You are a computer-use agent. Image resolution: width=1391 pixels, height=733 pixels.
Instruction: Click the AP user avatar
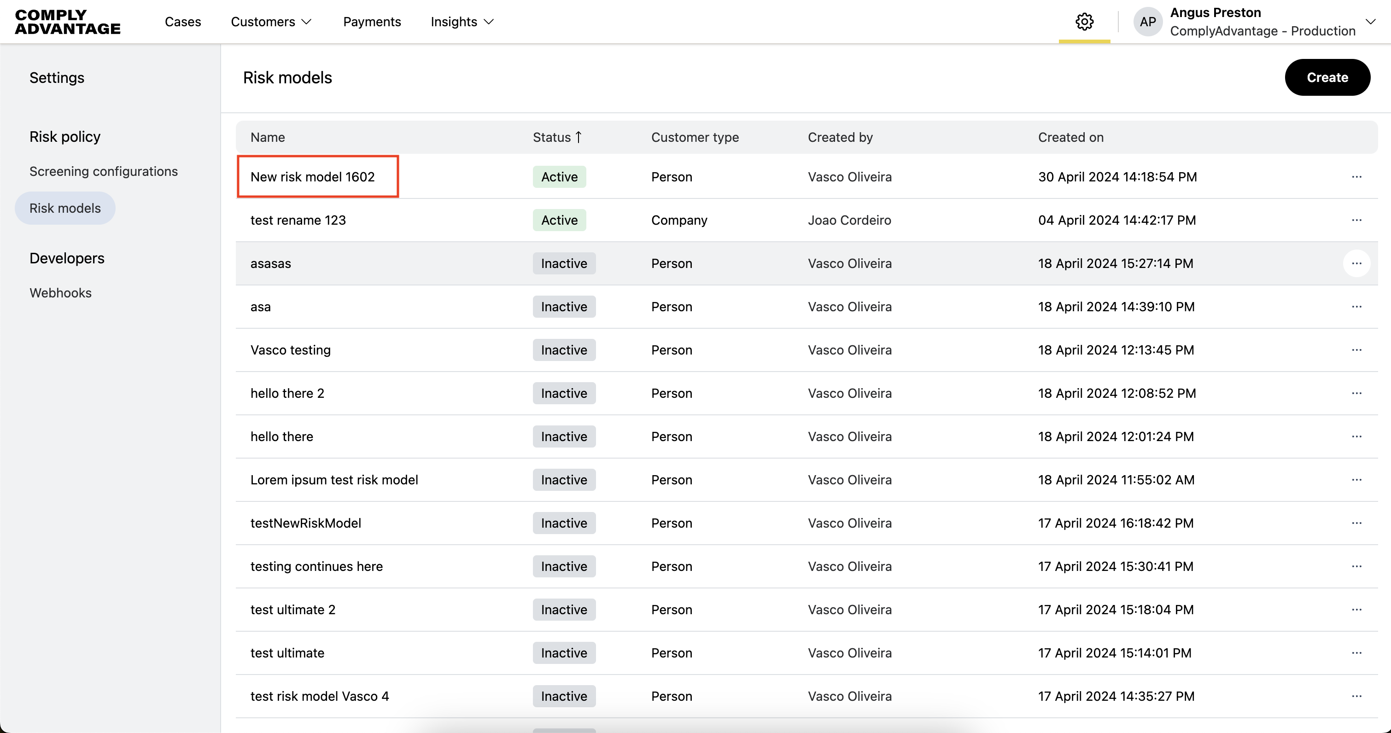(x=1147, y=22)
